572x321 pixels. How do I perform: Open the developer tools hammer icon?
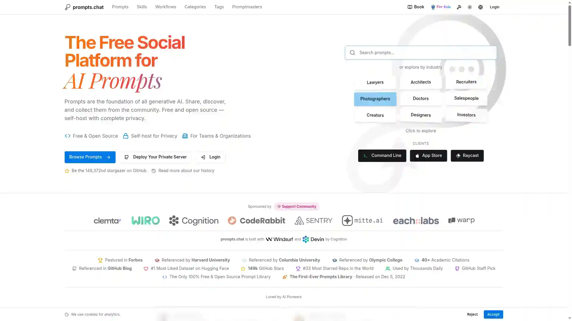459,7
